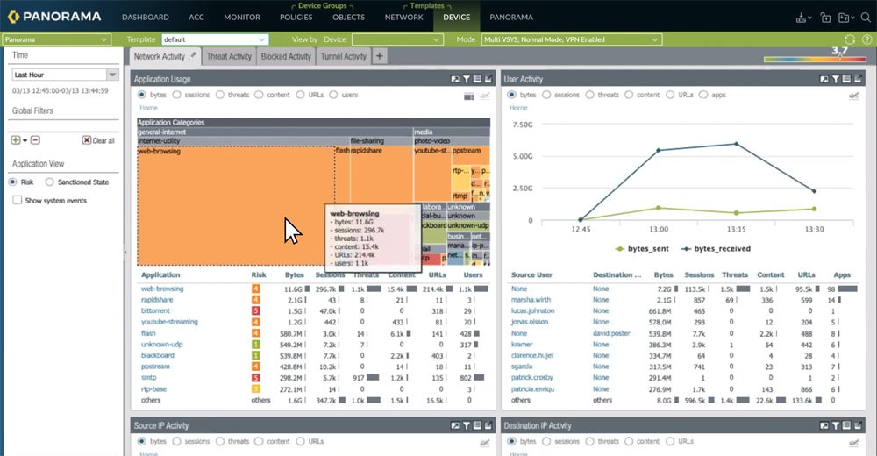Toggle the User Activity line chart icon
This screenshot has width=877, height=456.
[x=852, y=95]
